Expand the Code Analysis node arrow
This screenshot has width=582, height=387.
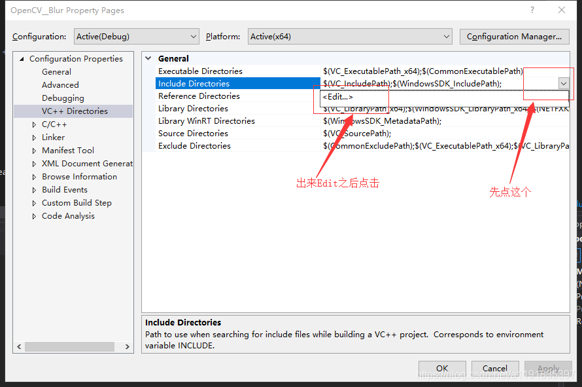(x=34, y=216)
